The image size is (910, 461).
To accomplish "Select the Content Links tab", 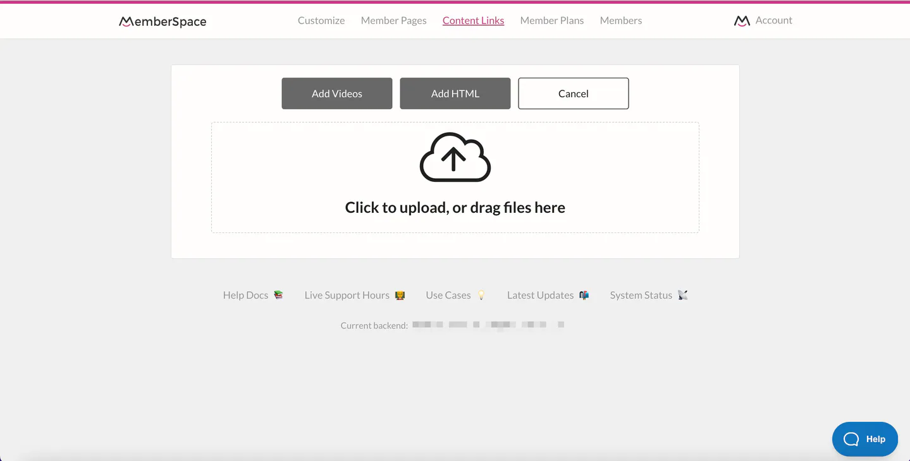I will 474,20.
